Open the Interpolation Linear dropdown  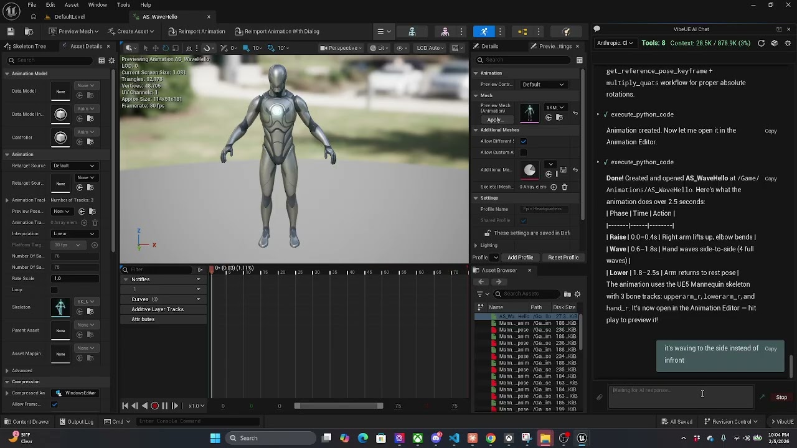pos(74,234)
